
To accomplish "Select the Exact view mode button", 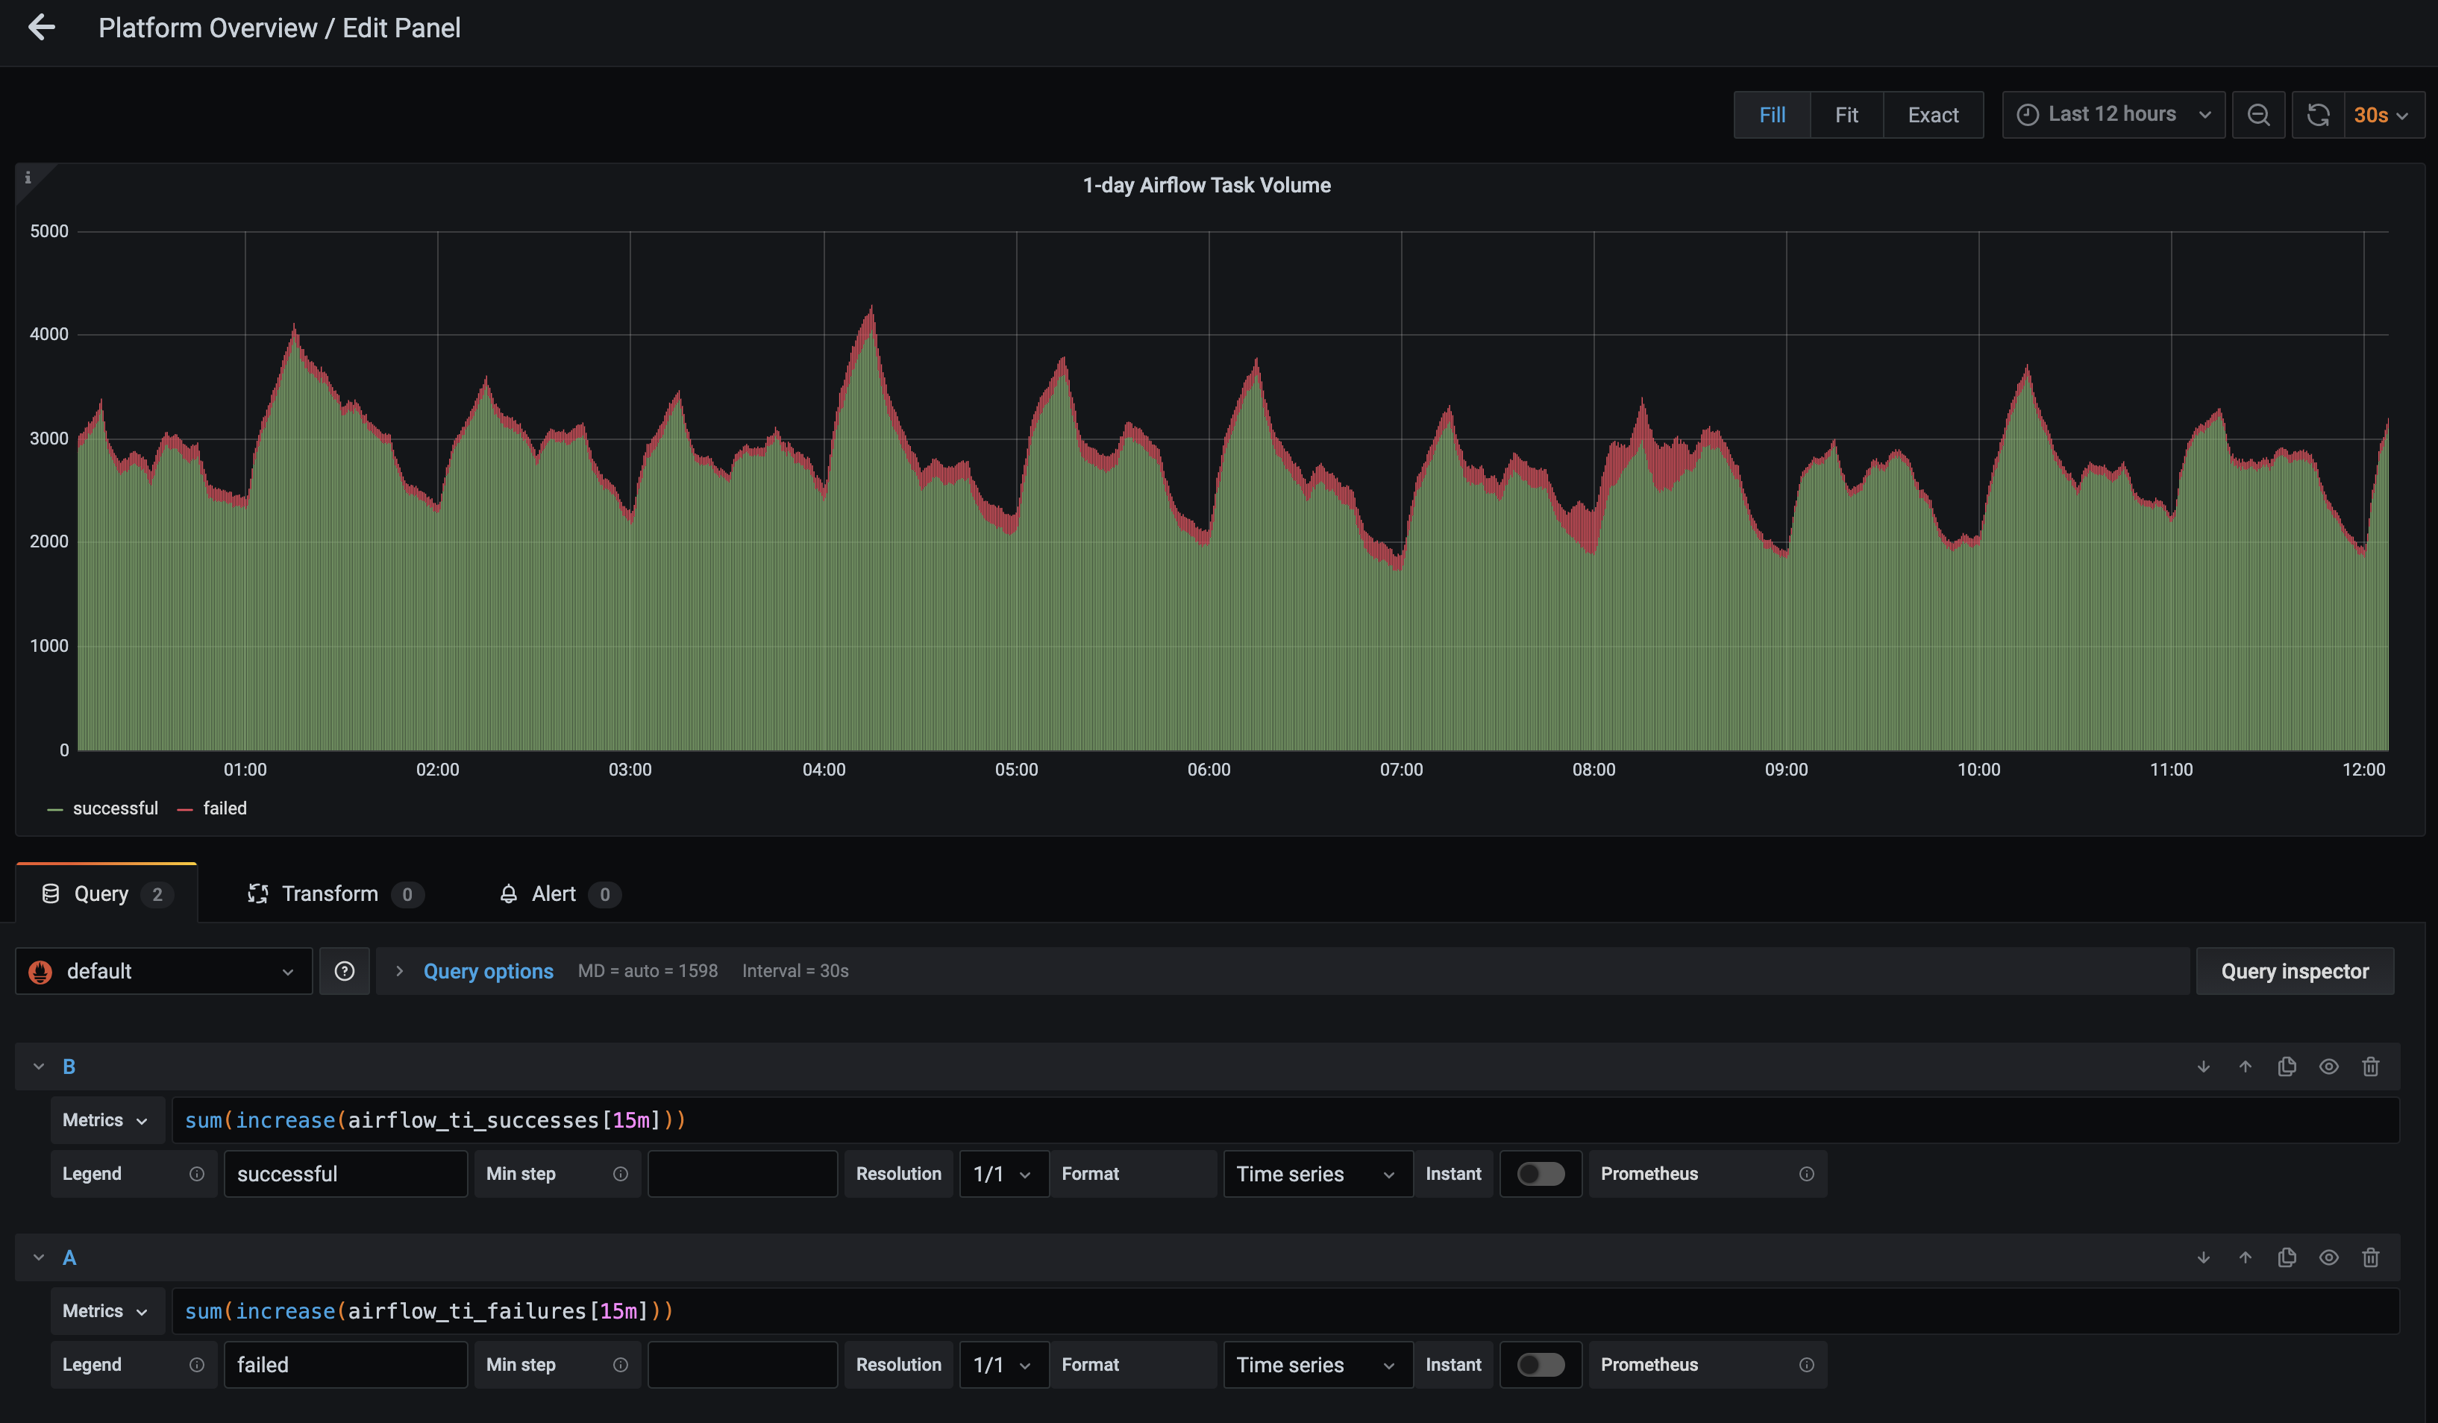I will tap(1932, 115).
